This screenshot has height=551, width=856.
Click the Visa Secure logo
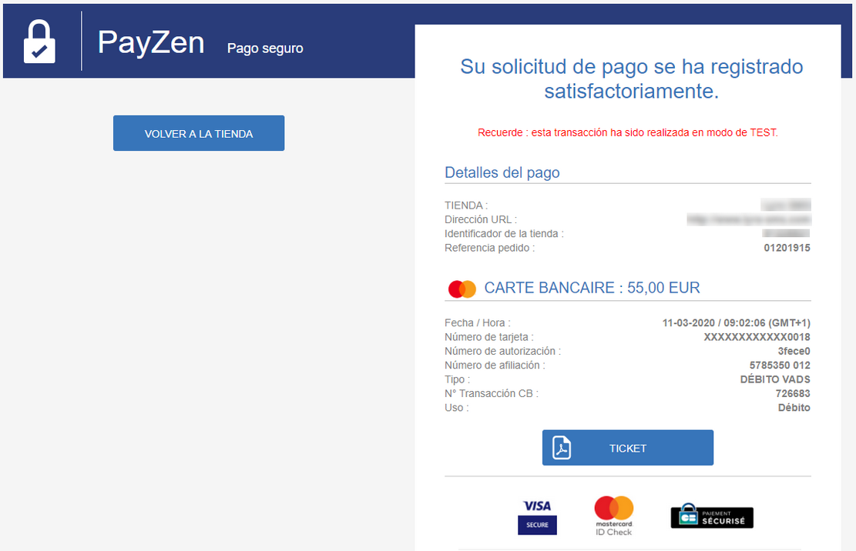click(537, 516)
